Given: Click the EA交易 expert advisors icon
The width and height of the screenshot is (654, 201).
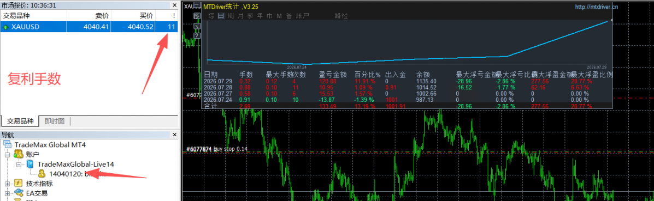Looking at the screenshot, I should (x=19, y=193).
